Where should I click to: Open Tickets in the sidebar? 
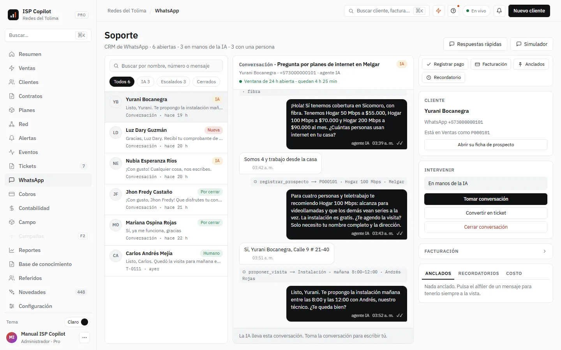coord(48,166)
